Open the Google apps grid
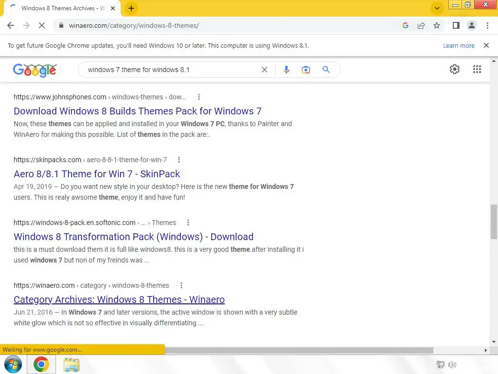 477,69
